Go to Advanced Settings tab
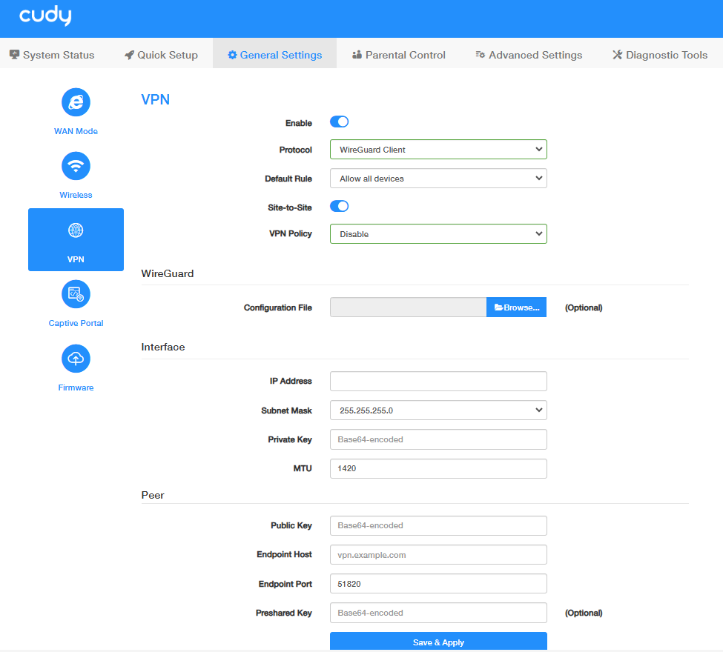The image size is (723, 652). click(x=529, y=55)
